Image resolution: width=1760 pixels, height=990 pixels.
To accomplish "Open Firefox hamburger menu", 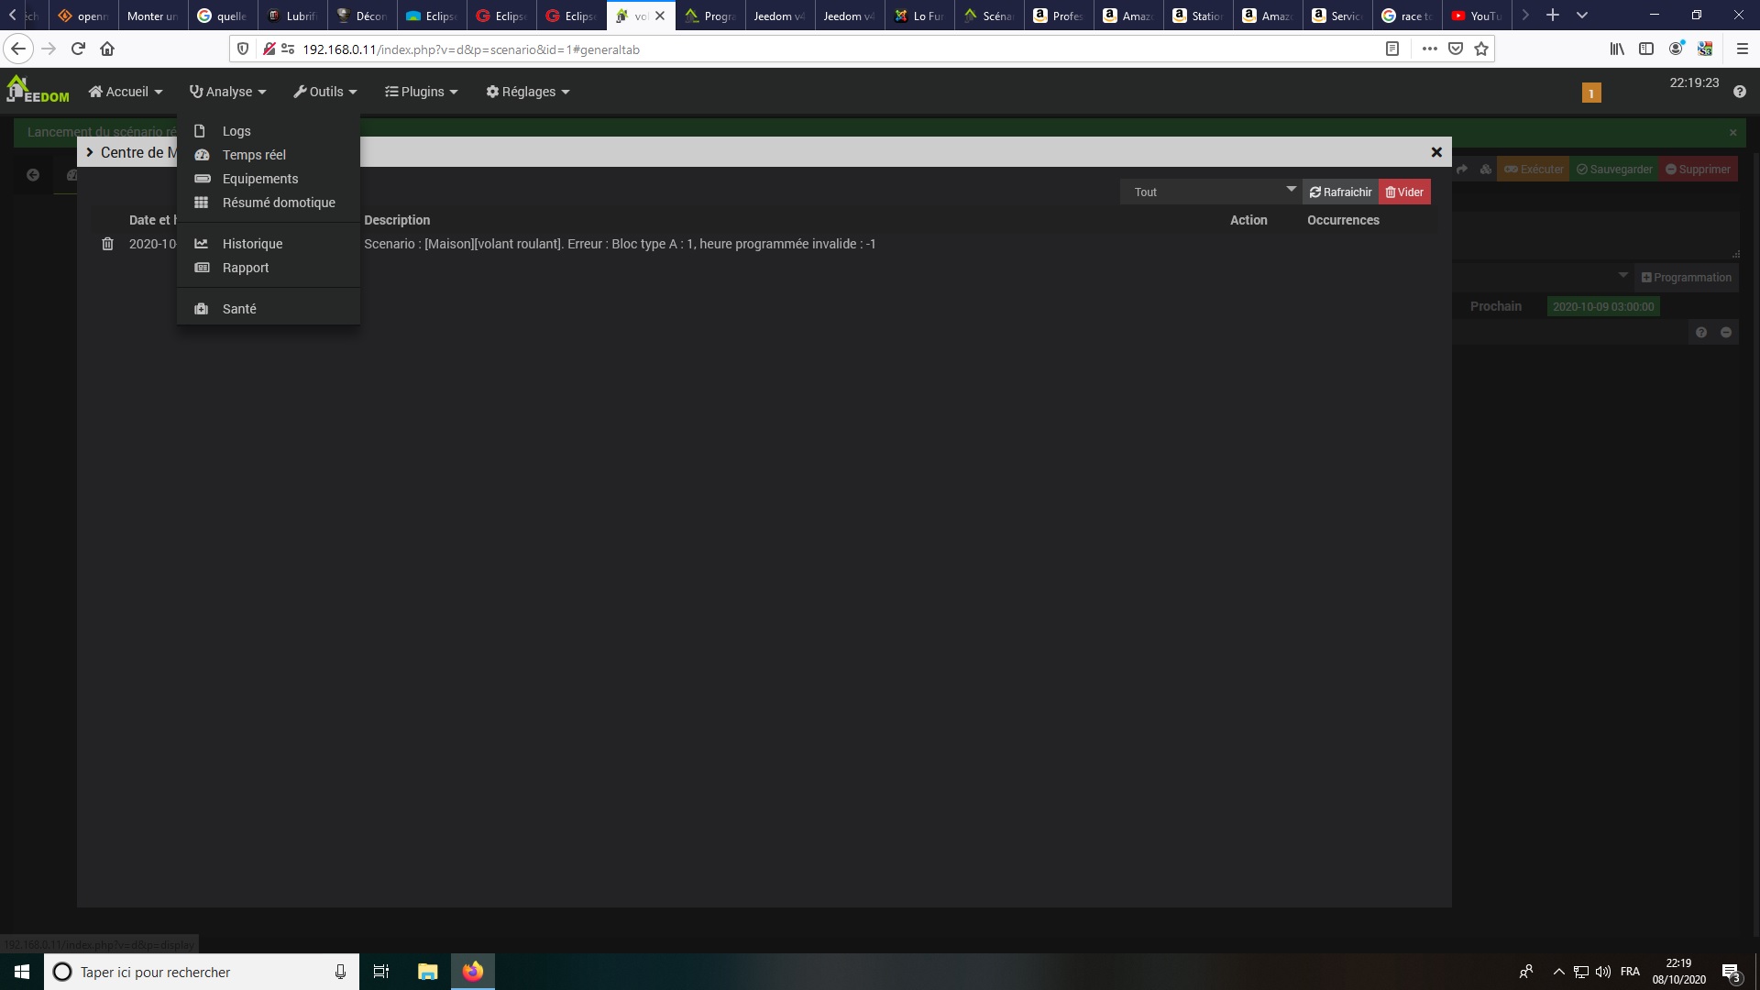I will click(x=1742, y=49).
